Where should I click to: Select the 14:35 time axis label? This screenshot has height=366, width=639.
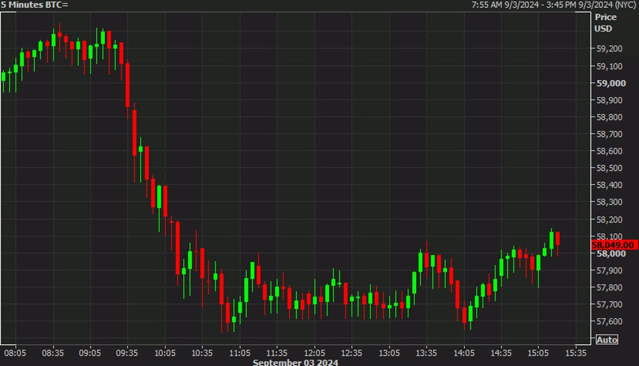tap(501, 352)
